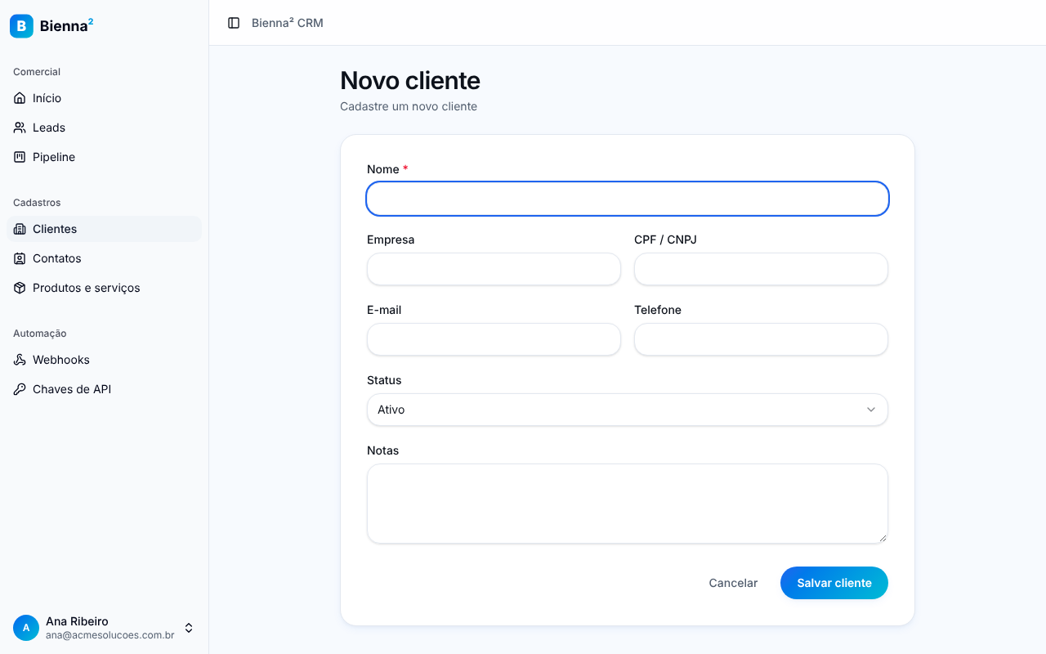Open Leads via its people icon
Viewport: 1046px width, 654px height.
pos(20,128)
